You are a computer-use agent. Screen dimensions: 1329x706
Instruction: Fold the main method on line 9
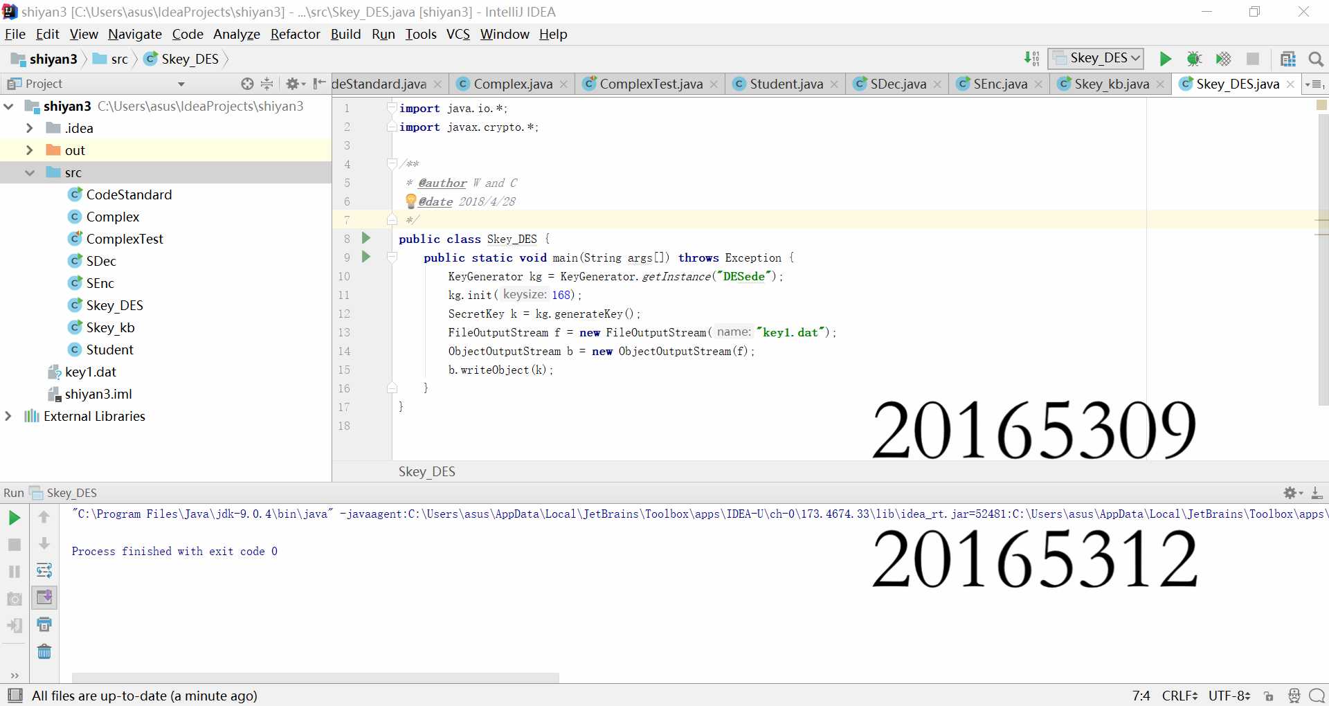tap(392, 257)
